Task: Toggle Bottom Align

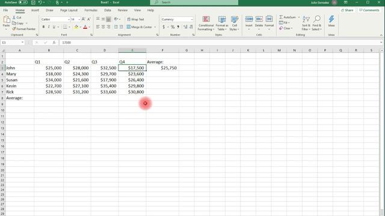Action: point(108,19)
